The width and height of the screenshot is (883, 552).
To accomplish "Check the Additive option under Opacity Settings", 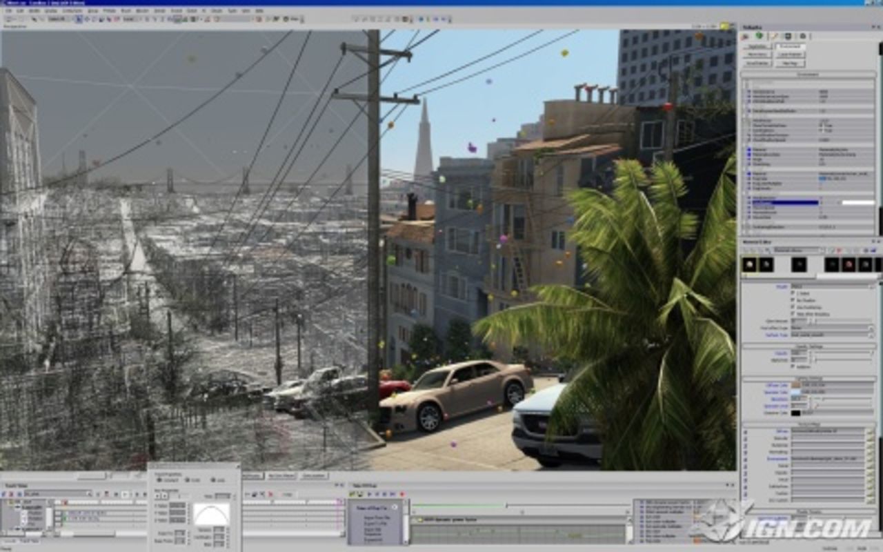I will pos(793,366).
